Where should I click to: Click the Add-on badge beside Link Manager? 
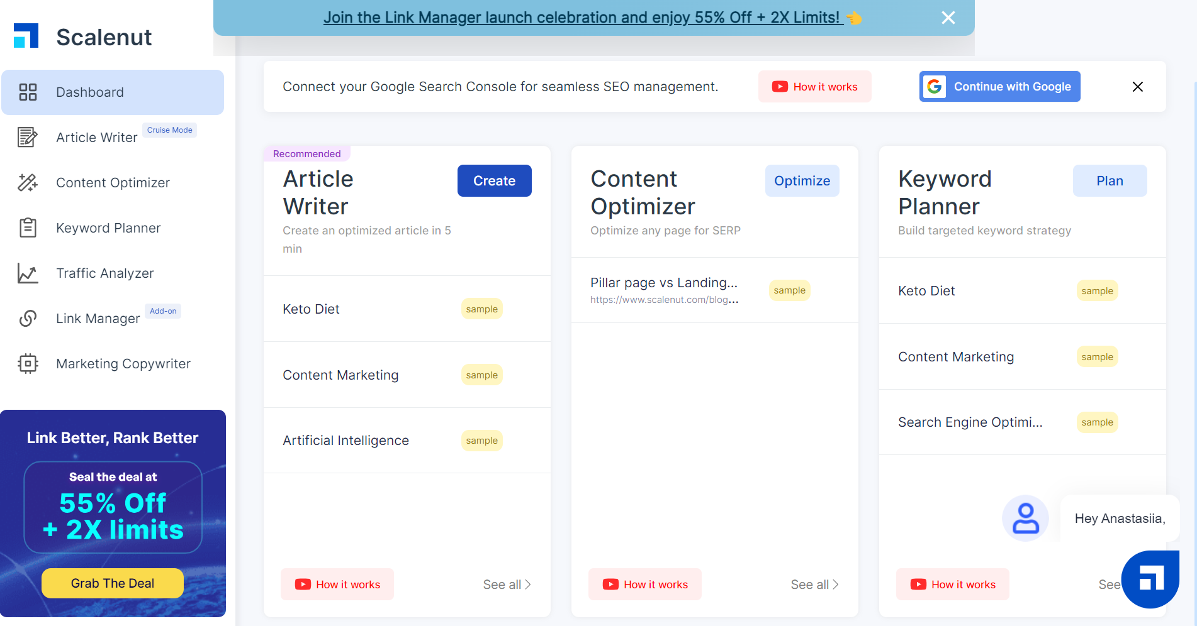click(163, 311)
